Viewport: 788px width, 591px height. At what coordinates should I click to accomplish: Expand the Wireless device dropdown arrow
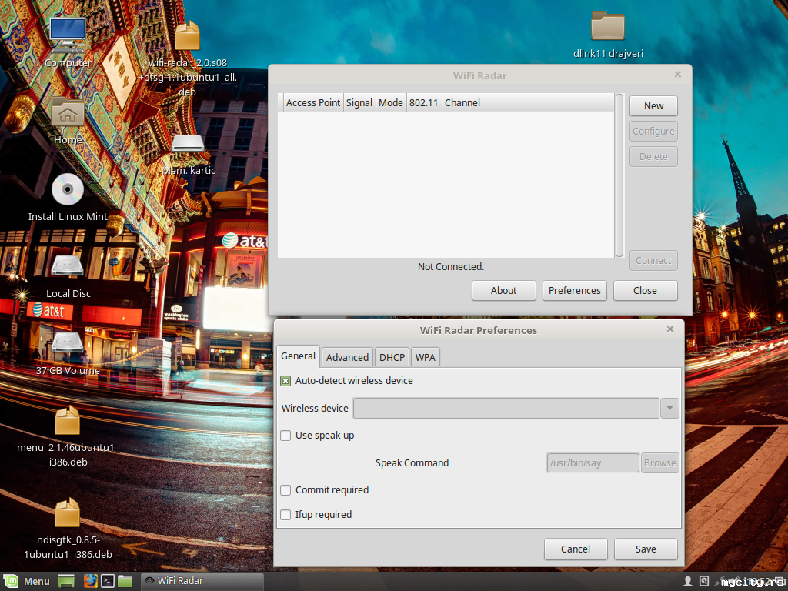tap(669, 408)
